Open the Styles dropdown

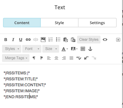(x=12, y=49)
